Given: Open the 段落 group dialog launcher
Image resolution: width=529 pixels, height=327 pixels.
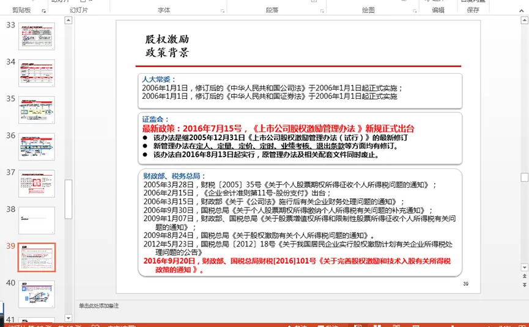Looking at the screenshot, I should [x=322, y=11].
